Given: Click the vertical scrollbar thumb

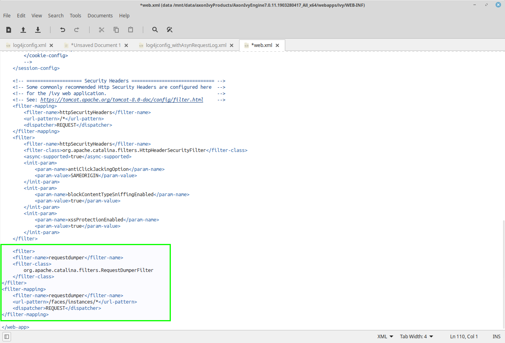Looking at the screenshot, I should 503,274.
